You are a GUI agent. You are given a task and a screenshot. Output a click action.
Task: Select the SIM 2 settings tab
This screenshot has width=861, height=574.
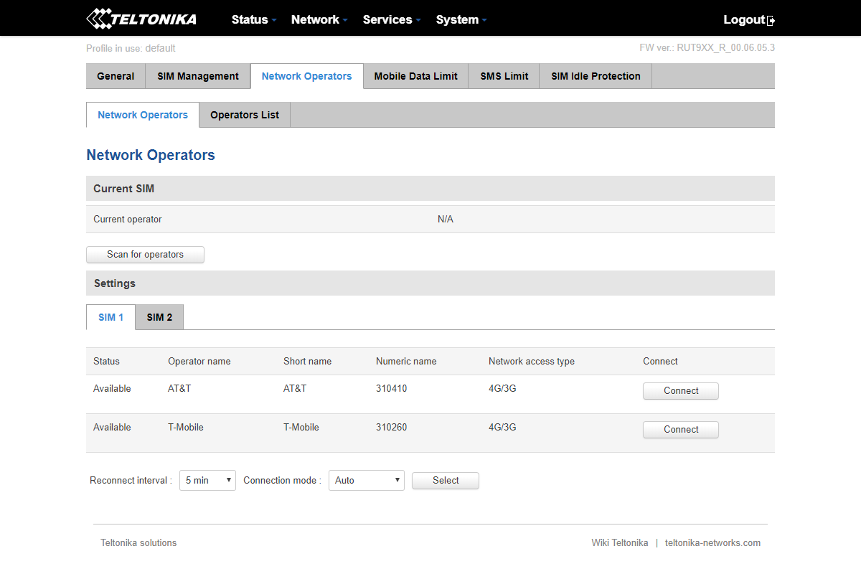point(159,317)
